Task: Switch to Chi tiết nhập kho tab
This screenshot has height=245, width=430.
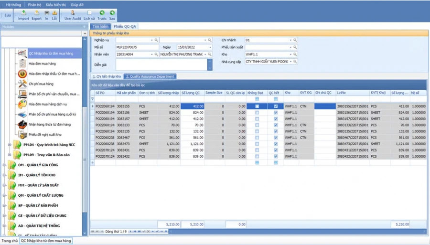Action: point(107,76)
